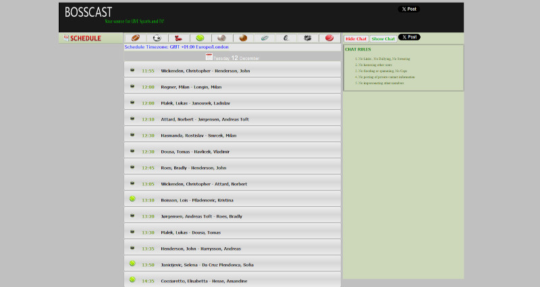Click sport icon of 13:05 Wickenden row
The width and height of the screenshot is (540, 287).
132,183
